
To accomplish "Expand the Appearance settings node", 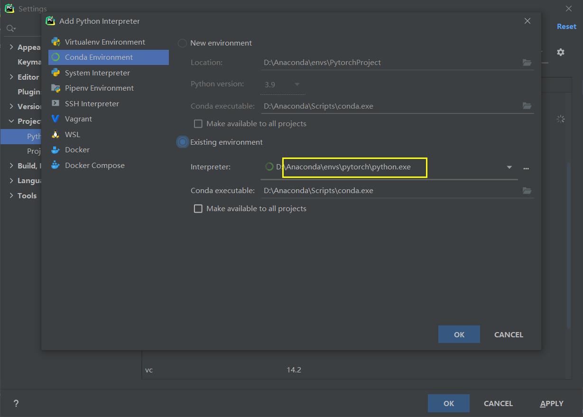I will coord(11,47).
